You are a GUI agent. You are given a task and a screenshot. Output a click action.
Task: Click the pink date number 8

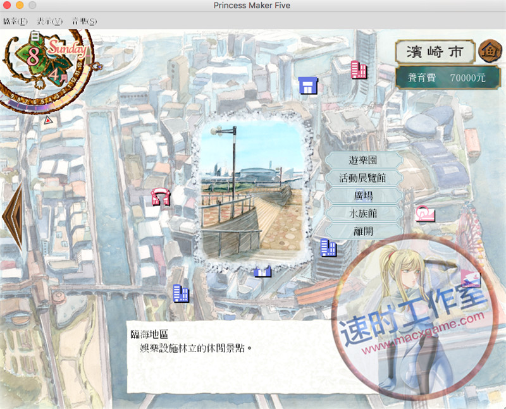(x=33, y=56)
